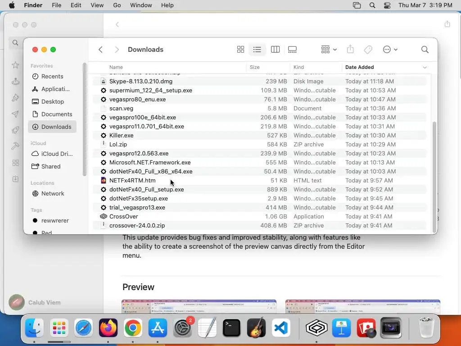Sort files by the Name column

pos(116,67)
